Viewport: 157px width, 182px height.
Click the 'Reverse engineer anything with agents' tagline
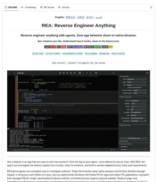(78, 35)
